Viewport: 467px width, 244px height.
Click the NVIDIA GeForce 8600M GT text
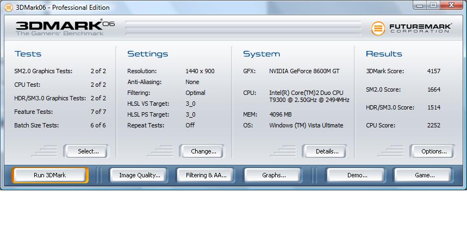click(304, 71)
